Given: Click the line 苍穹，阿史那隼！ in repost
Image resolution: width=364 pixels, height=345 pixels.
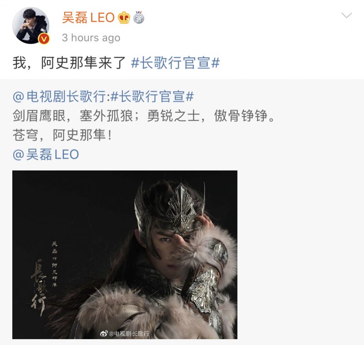Looking at the screenshot, I should coord(63,135).
